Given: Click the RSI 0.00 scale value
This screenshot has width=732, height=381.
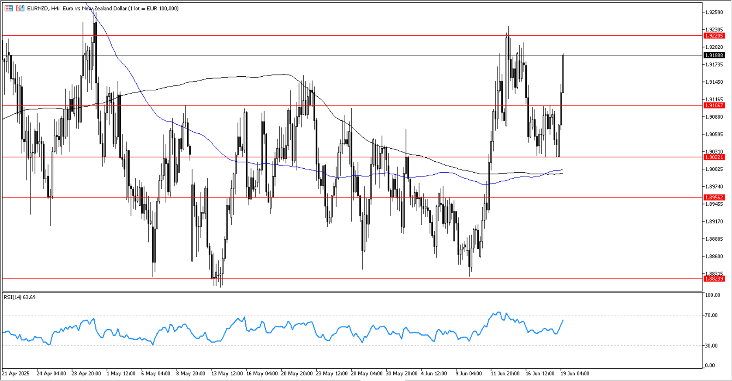Looking at the screenshot, I should point(710,365).
